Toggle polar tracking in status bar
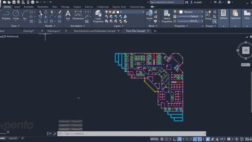This screenshot has width=252, height=142. pyautogui.click(x=180, y=139)
